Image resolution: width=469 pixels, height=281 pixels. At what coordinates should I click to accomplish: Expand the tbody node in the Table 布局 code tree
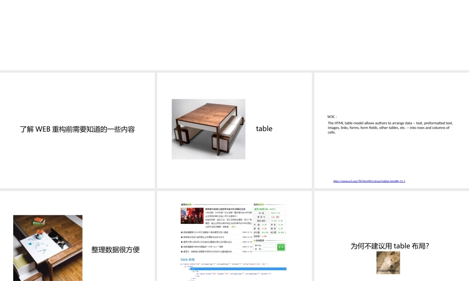[185, 266]
